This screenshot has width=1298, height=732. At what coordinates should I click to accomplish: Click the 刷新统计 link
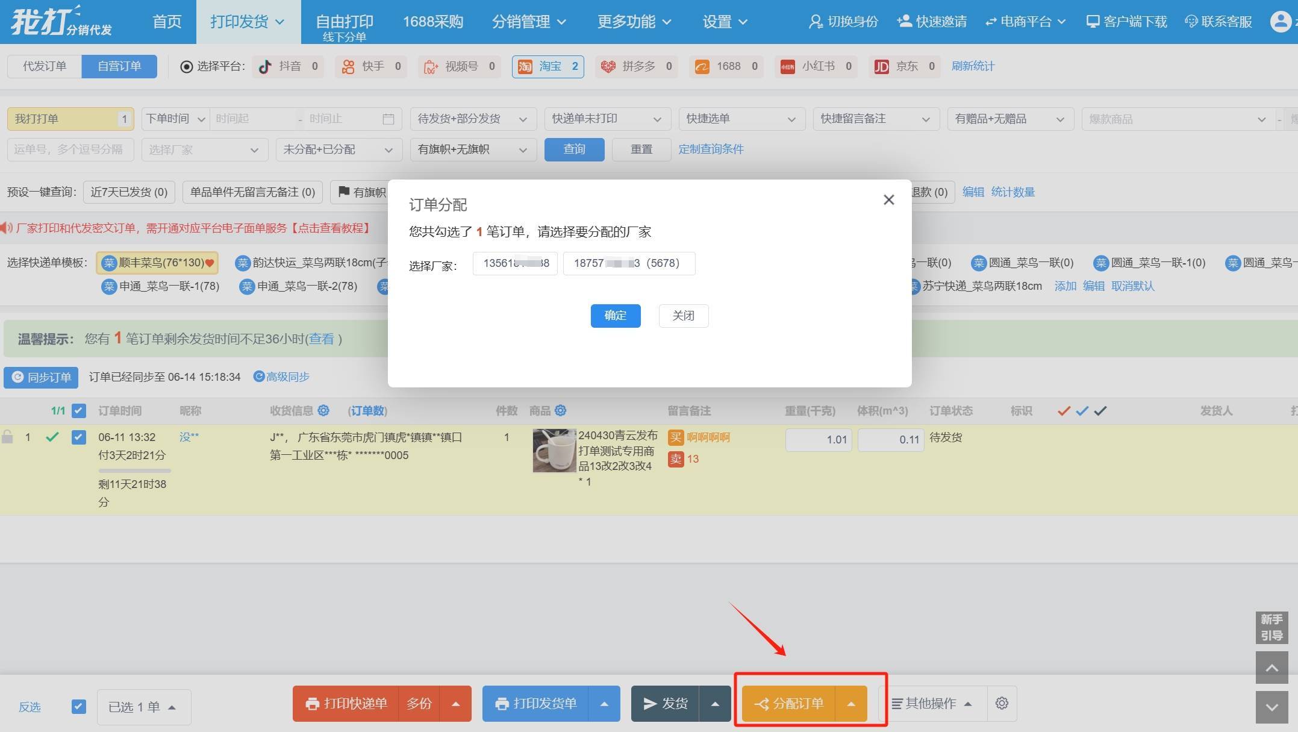[x=972, y=66]
